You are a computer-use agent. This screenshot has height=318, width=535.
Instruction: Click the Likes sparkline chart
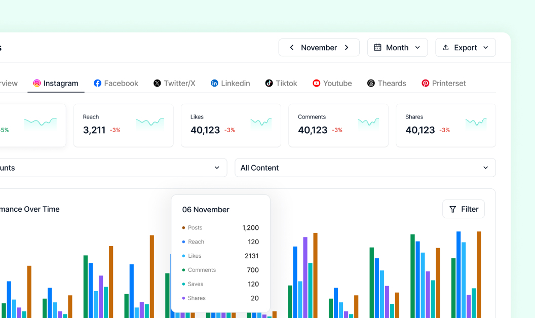click(261, 124)
